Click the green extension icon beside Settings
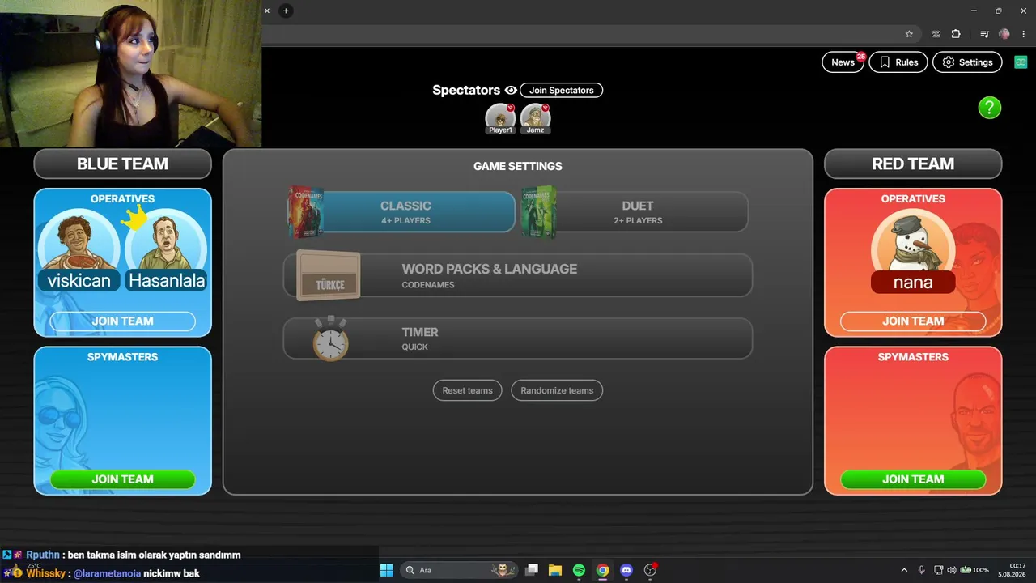 [x=1021, y=62]
